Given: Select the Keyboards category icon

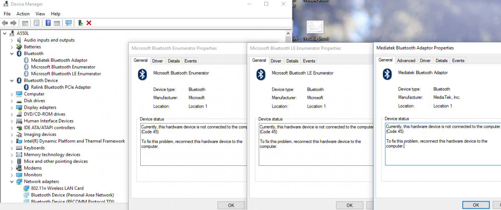Looking at the screenshot, I should (x=19, y=148).
